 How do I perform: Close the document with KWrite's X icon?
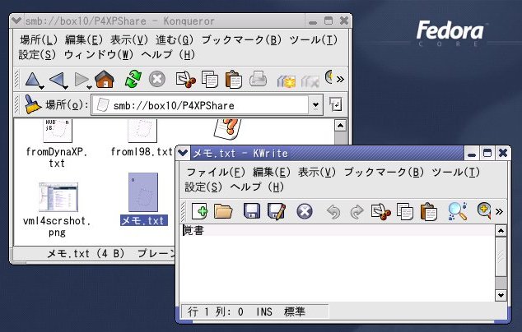pyautogui.click(x=305, y=211)
